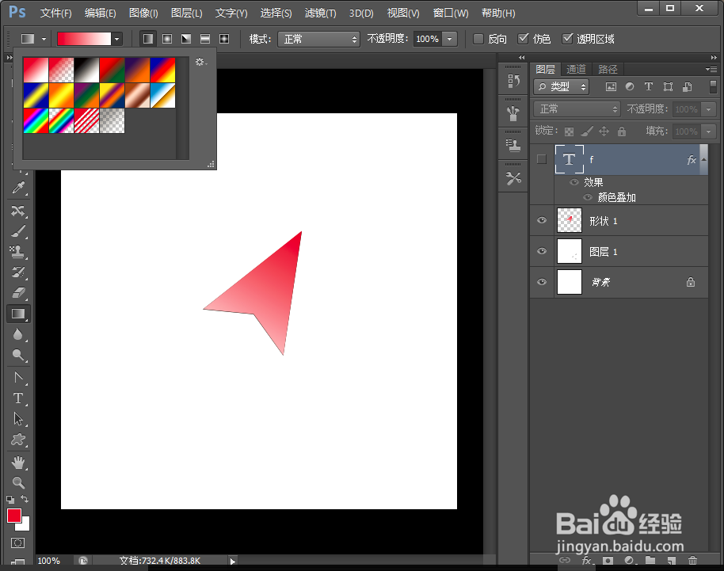This screenshot has width=724, height=571.
Task: Reset default foreground and background colors
Action: [x=10, y=499]
